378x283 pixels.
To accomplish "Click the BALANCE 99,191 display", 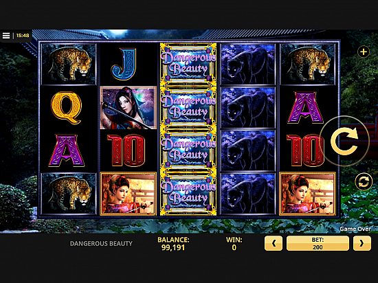I will (x=173, y=243).
